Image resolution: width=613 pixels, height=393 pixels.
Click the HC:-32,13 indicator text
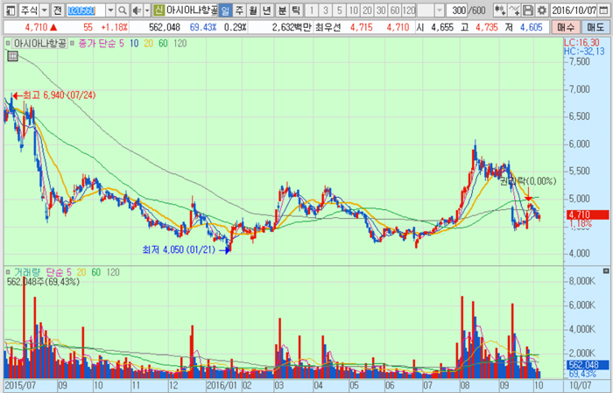pyautogui.click(x=584, y=52)
